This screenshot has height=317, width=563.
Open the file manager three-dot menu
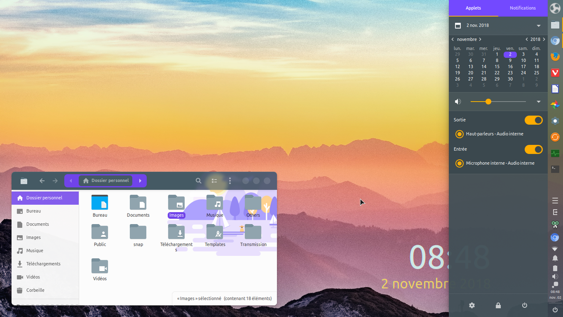tap(230, 181)
